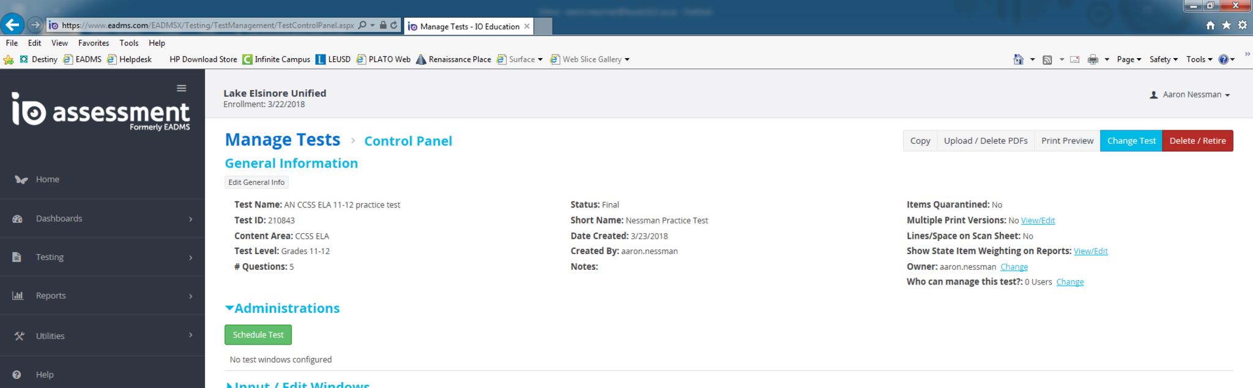1253x388 pixels.
Task: Click the Utilities tools icon
Action: click(x=19, y=336)
